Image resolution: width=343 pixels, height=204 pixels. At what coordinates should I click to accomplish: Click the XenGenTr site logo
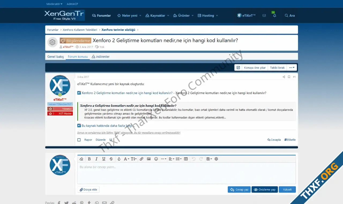coord(65,15)
